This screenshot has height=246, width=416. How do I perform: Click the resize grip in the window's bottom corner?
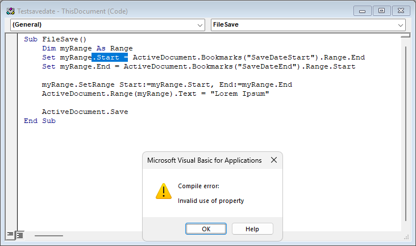point(406,237)
